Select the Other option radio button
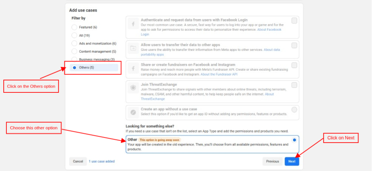The height and width of the screenshot is (171, 372). pyautogui.click(x=294, y=140)
